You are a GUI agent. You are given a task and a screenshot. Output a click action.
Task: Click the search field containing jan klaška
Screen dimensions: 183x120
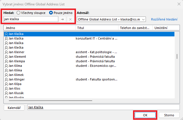(x=30, y=19)
